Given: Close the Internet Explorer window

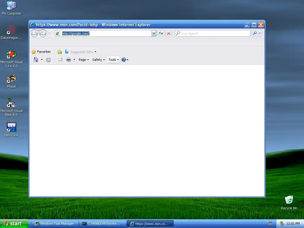Looking at the screenshot, I should point(261,25).
